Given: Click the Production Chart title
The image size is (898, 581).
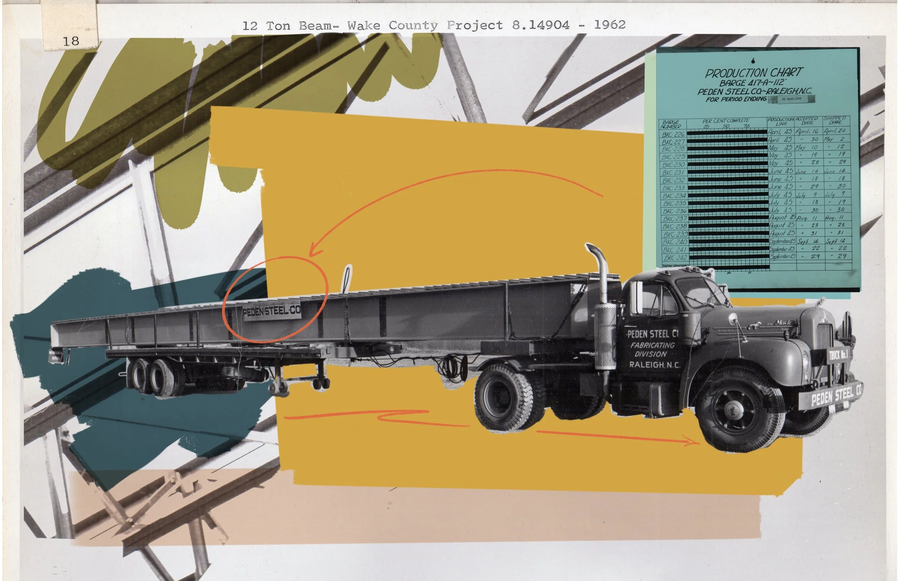Looking at the screenshot, I should click(754, 73).
